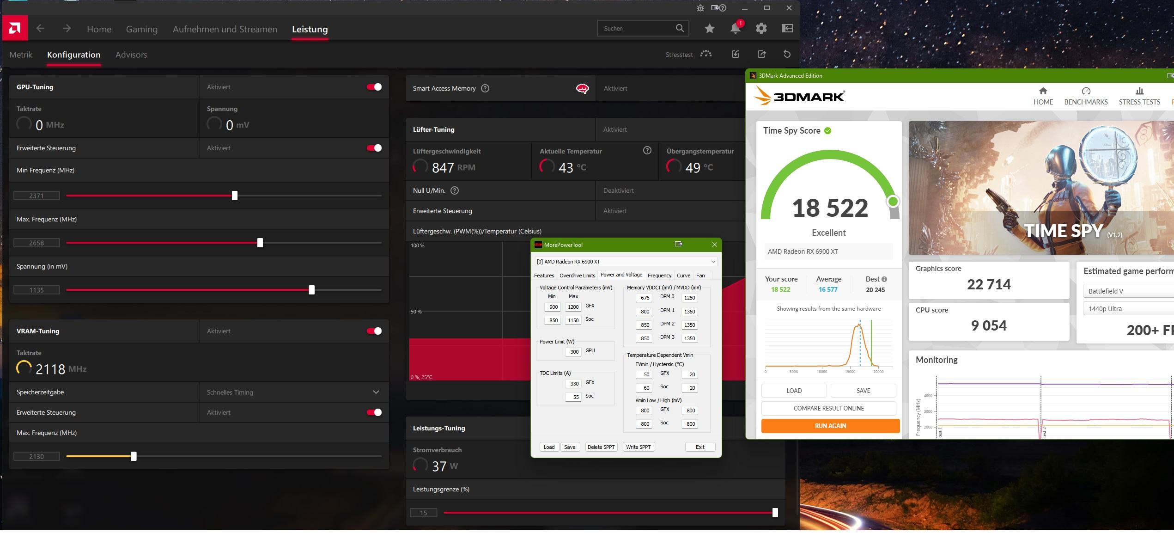Go forward with the right arrow
Viewport: 1174px width, 533px height.
coord(67,29)
